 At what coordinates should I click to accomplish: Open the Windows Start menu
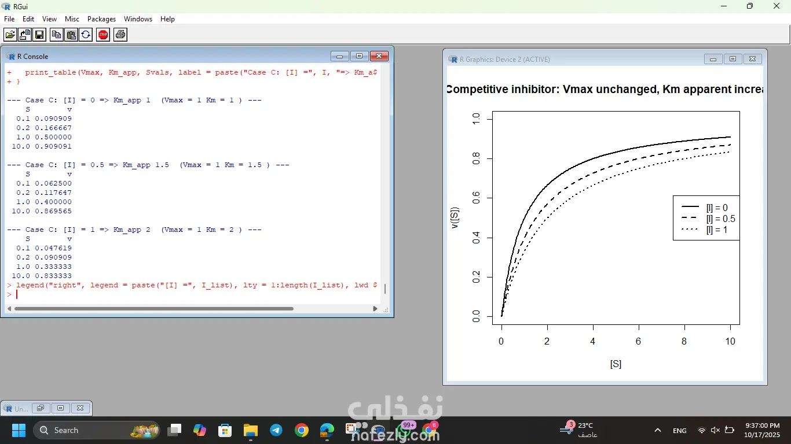coord(19,430)
